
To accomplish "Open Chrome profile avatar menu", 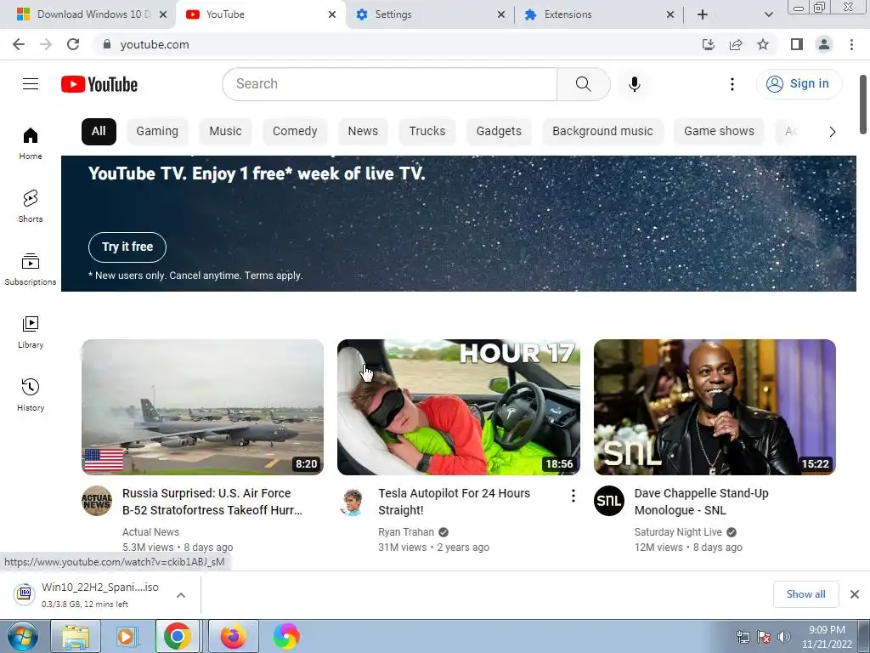I will coord(824,44).
